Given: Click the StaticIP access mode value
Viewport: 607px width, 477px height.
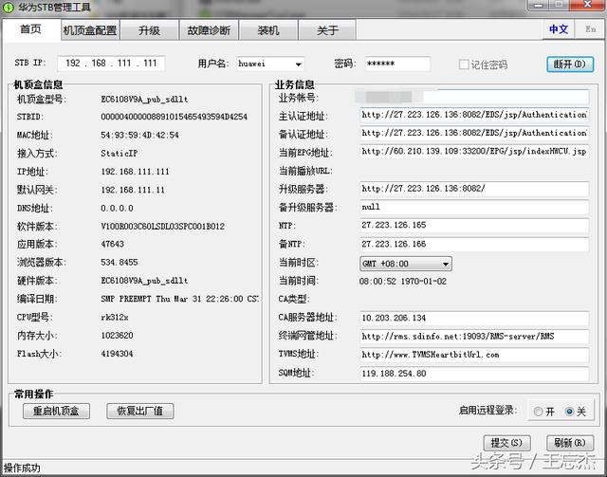Looking at the screenshot, I should pyautogui.click(x=120, y=154).
